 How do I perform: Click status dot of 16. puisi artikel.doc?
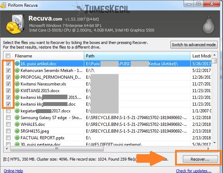17,63
